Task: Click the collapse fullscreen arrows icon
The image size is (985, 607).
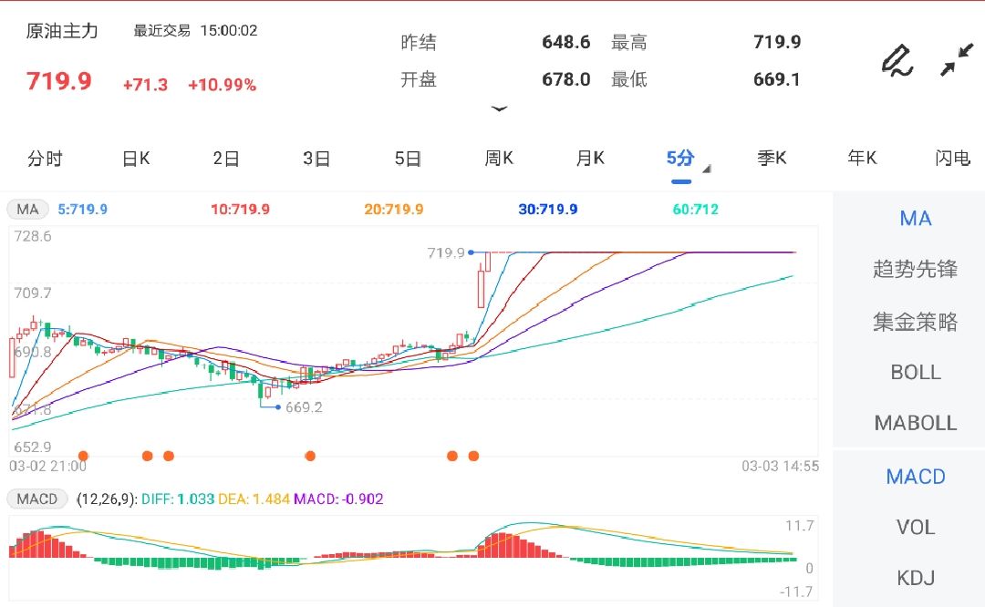Action: [x=957, y=60]
